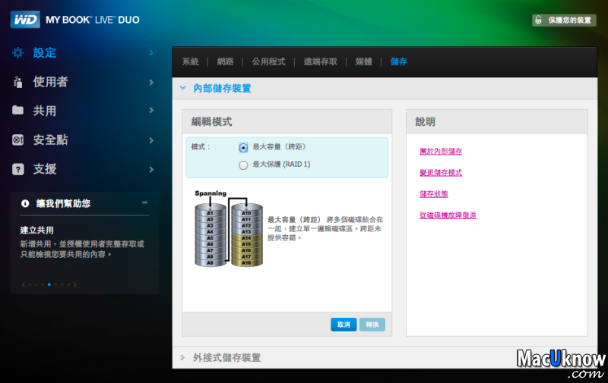Select the 共用 menu label
The image size is (608, 383).
(45, 111)
